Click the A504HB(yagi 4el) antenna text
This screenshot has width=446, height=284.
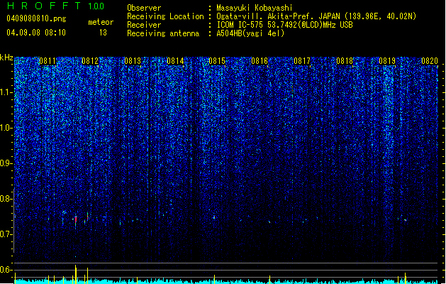pos(250,33)
